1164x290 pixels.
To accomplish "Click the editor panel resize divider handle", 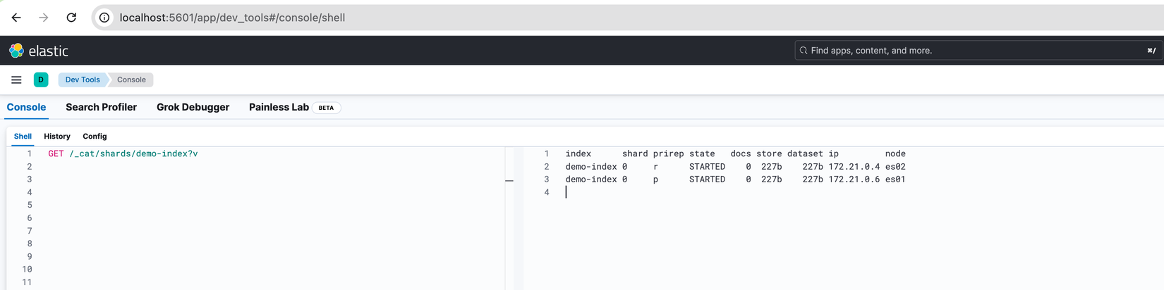I will pos(509,181).
